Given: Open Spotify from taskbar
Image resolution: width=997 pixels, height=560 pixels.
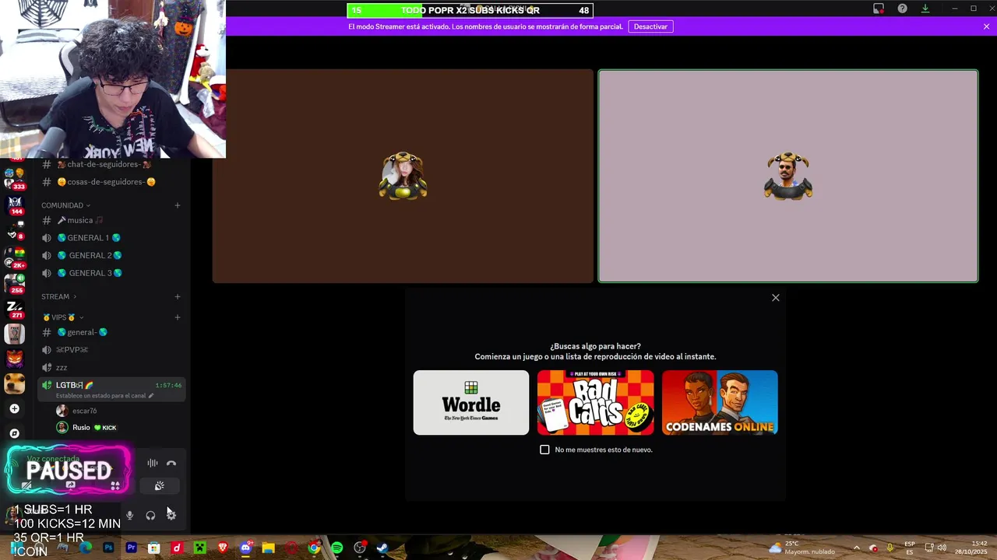Looking at the screenshot, I should coord(336,548).
